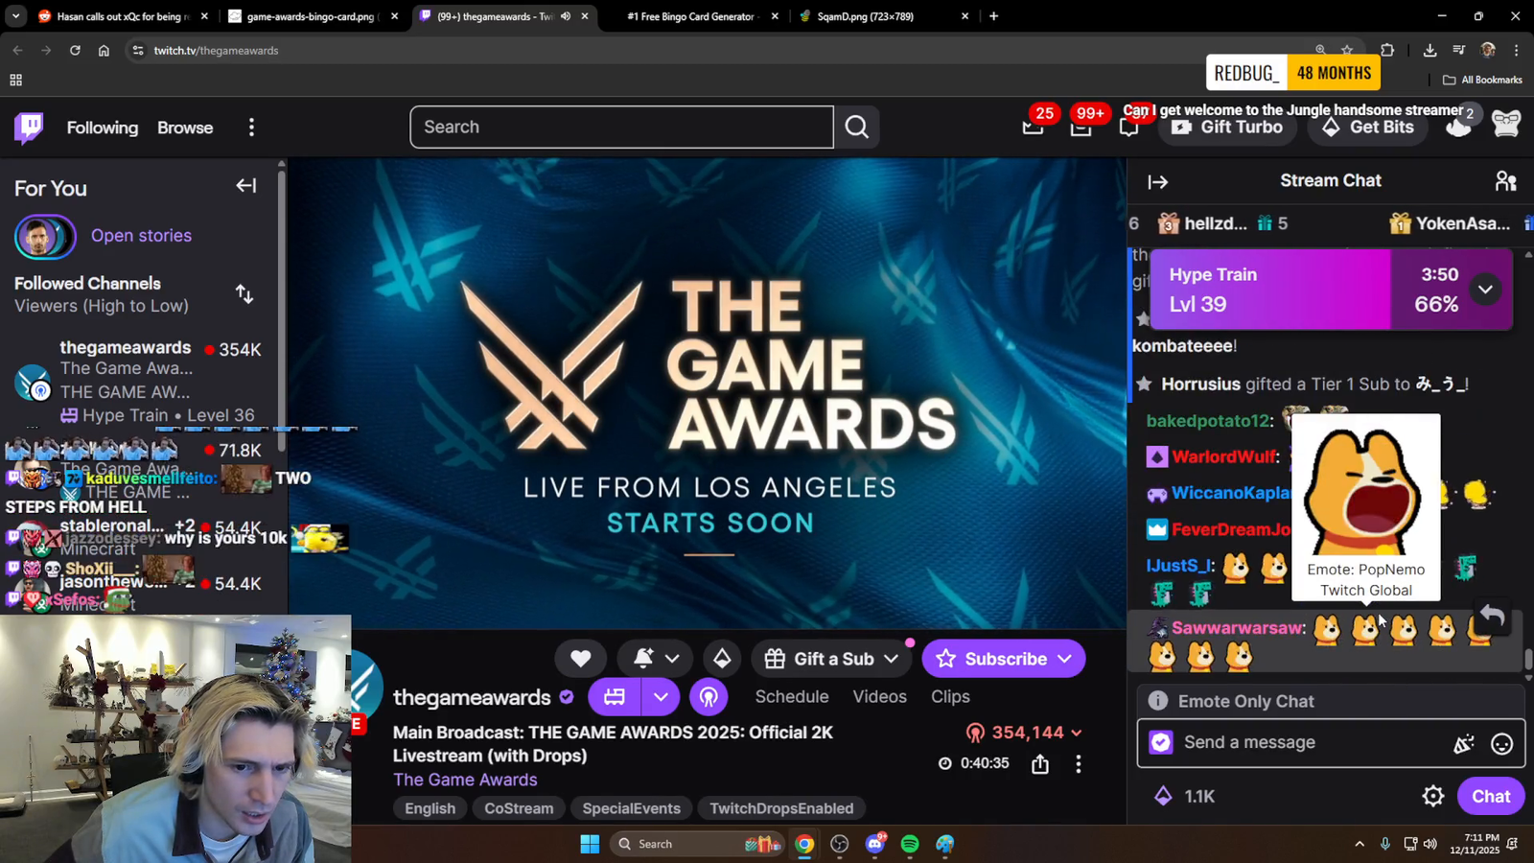Click the Emote Only Chat info icon
Viewport: 1534px width, 863px height.
point(1158,701)
